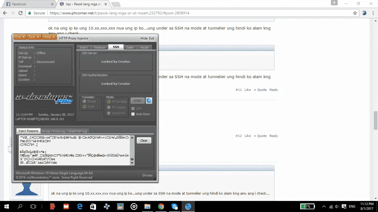Toggle the UDP checkbox
This screenshot has width=378, height=212.
(x=133, y=108)
